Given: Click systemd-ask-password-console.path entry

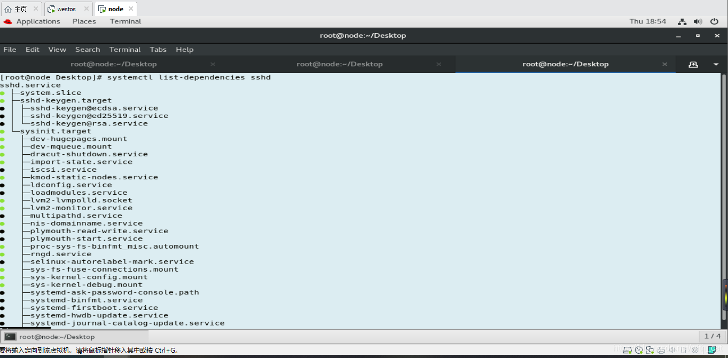Looking at the screenshot, I should 115,292.
